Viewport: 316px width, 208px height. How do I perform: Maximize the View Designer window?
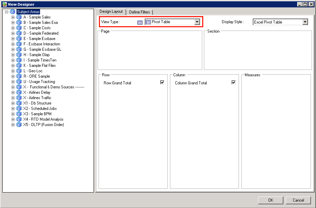pos(305,4)
